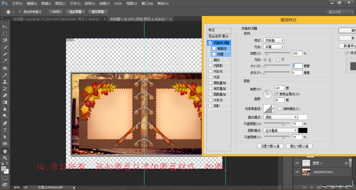Toggle Quick Mask mode icon
The height and width of the screenshot is (190, 356).
click(5, 178)
